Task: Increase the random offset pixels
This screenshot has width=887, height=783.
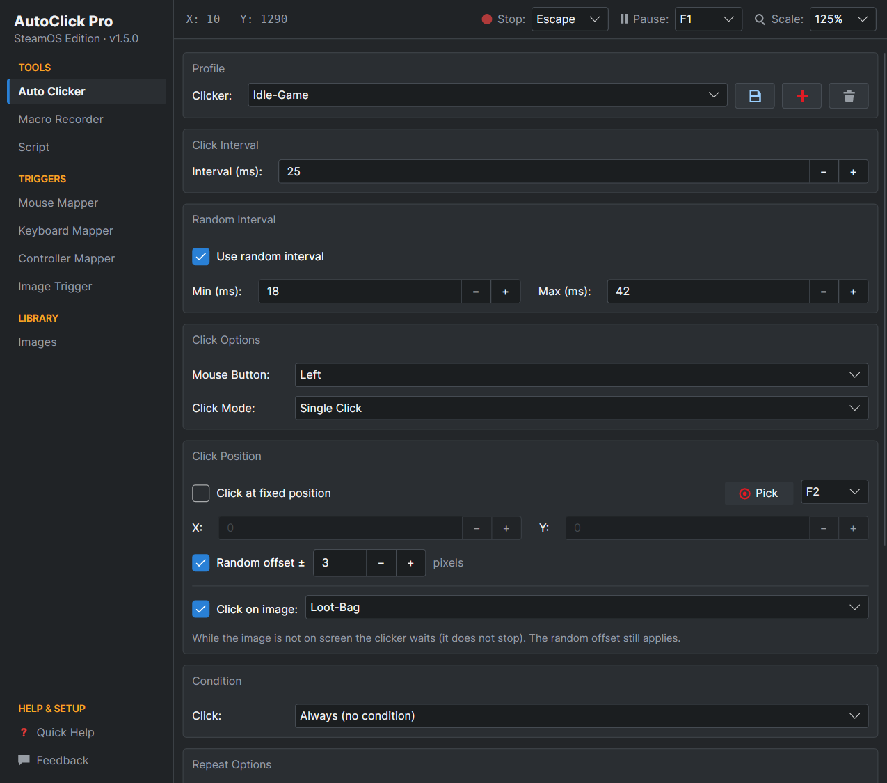Action: (410, 563)
